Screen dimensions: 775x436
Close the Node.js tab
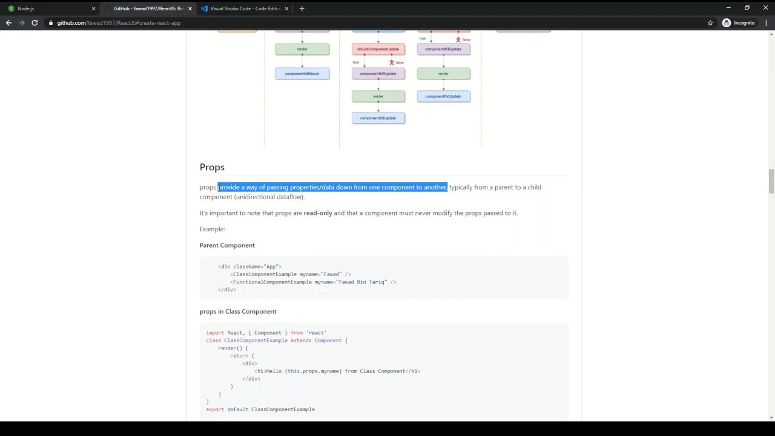(x=93, y=8)
